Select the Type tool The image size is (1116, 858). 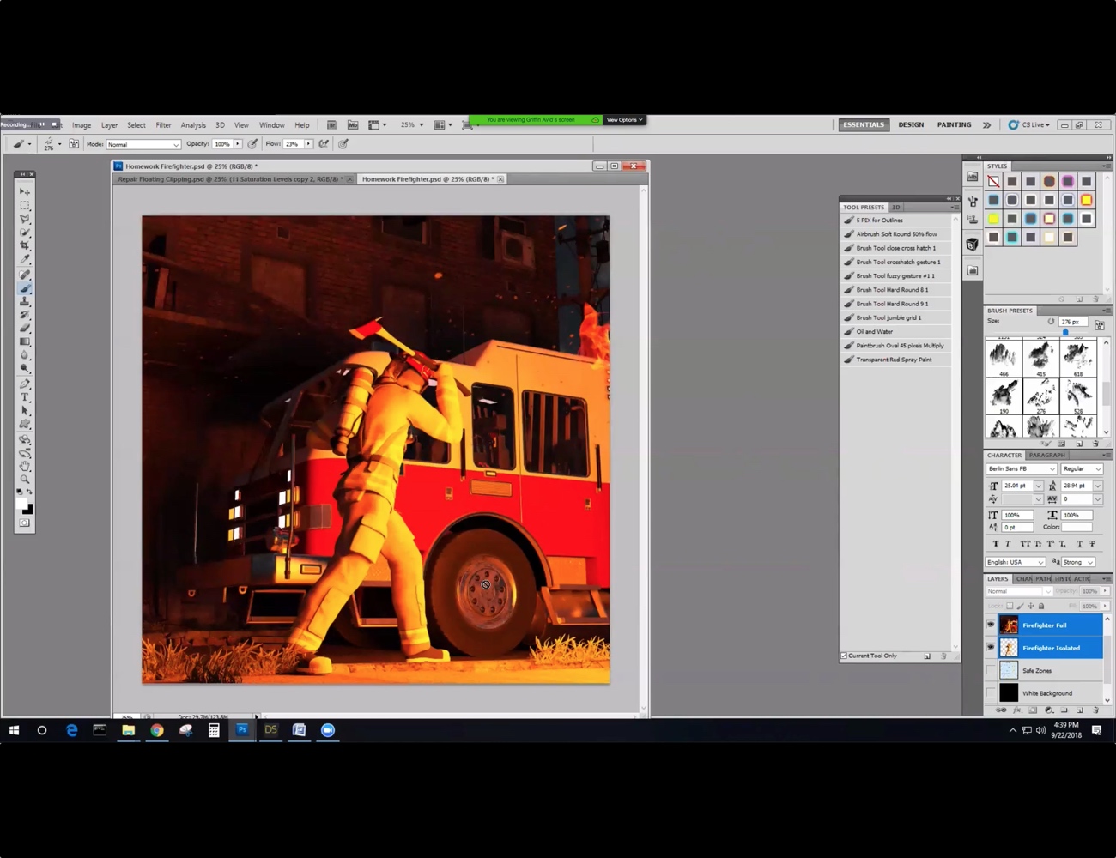(25, 397)
